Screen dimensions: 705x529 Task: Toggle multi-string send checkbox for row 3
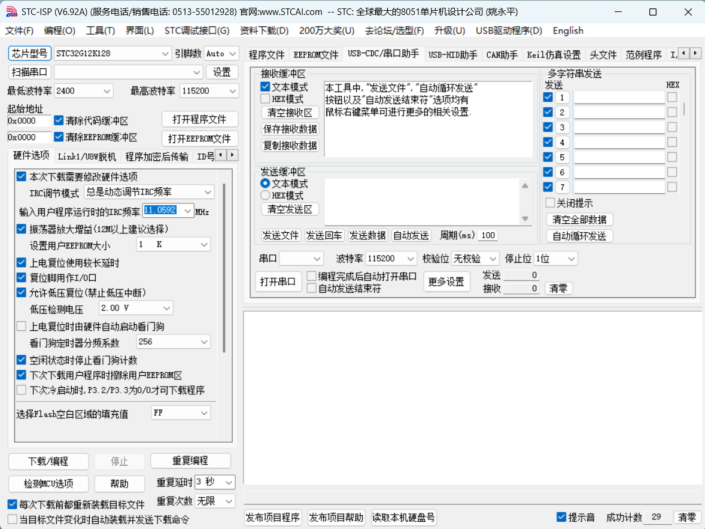pos(548,127)
